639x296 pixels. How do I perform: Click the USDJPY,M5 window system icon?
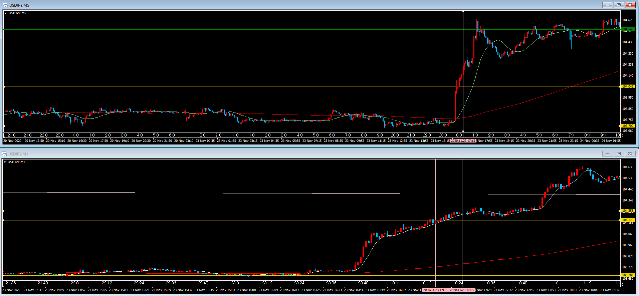click(5, 5)
